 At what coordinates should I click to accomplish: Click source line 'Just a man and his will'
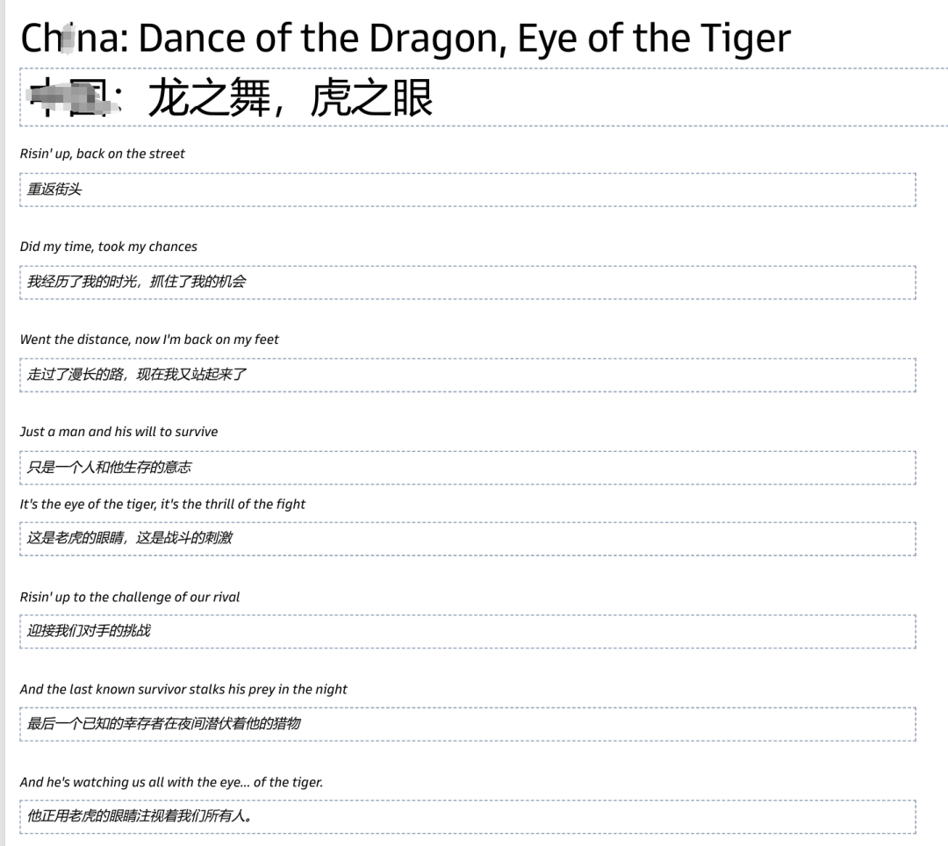(118, 432)
